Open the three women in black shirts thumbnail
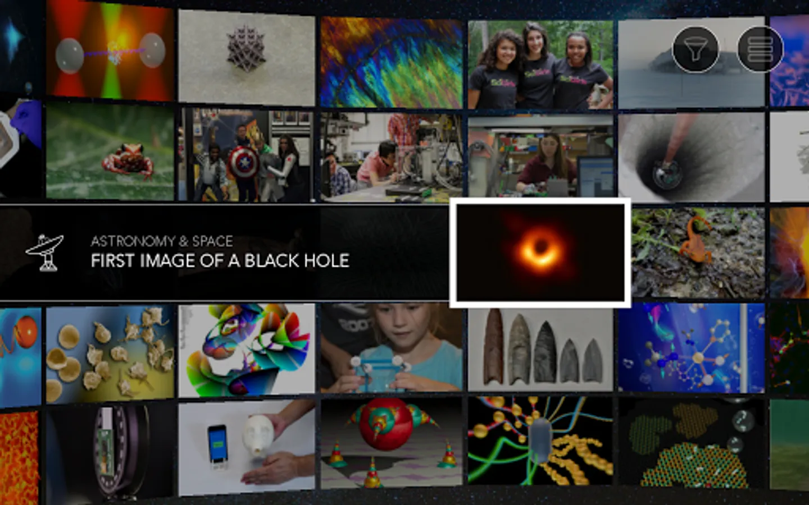This screenshot has height=505, width=809. pos(540,65)
